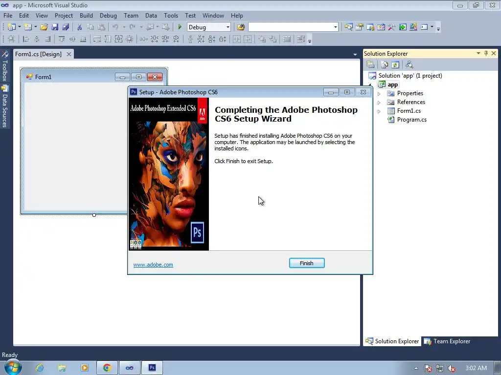
Task: Expand the Properties node in Solution Explorer
Action: click(x=379, y=94)
